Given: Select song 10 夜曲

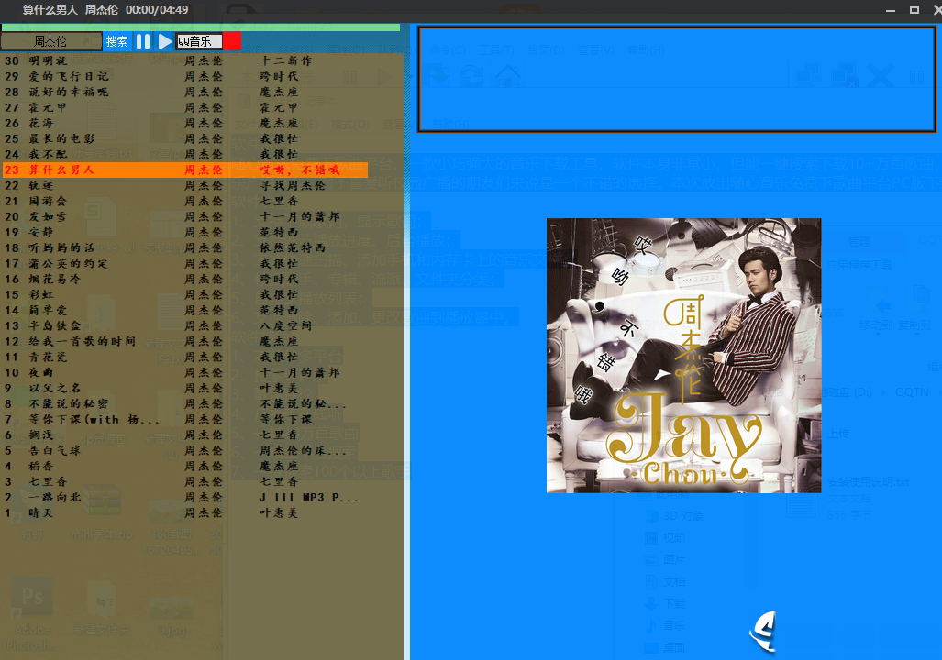Looking at the screenshot, I should pos(185,373).
